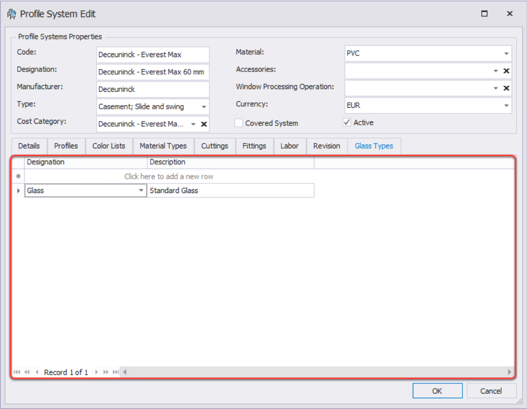Switch to the Profiles tab
Viewport: 527px width, 409px height.
point(66,146)
